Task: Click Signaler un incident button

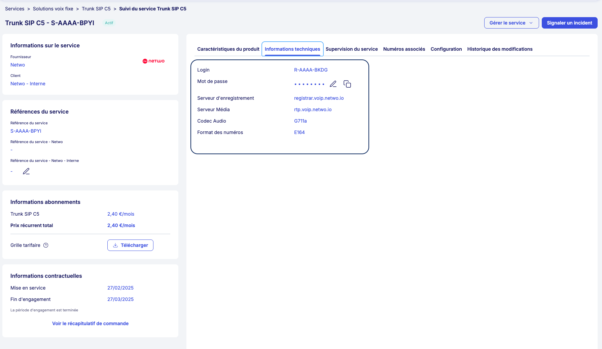Action: 569,23
